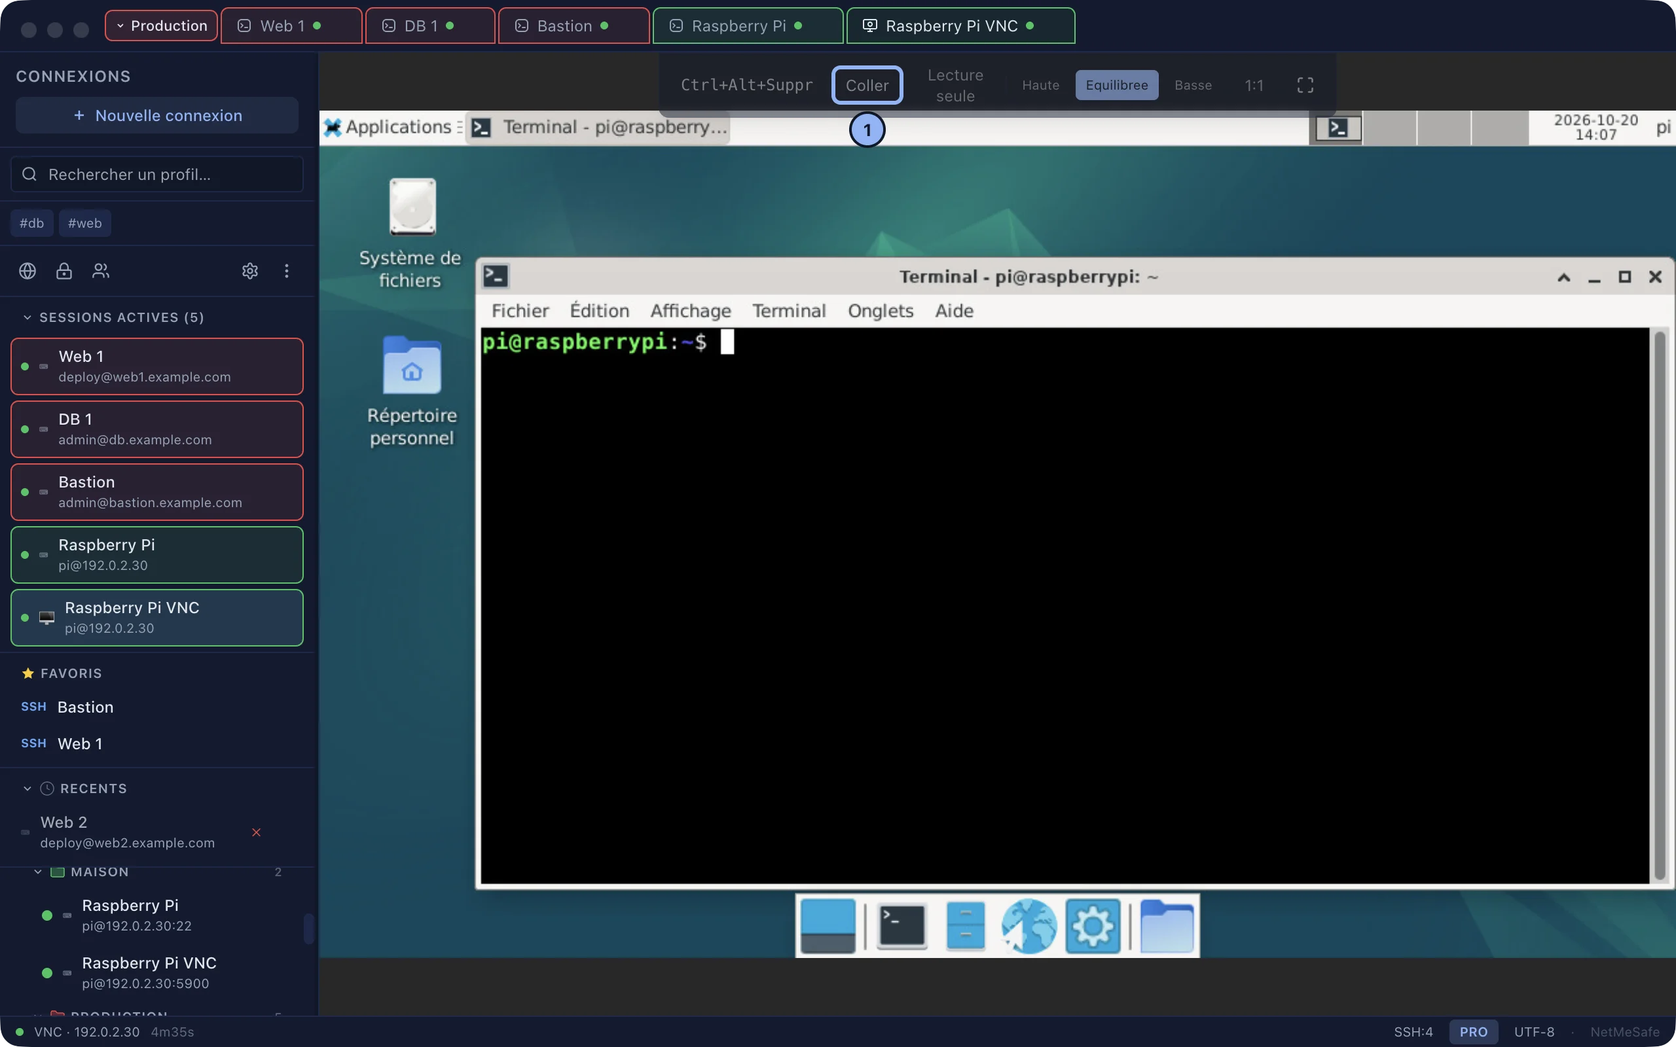Open file manager drawer icon in dock
Image resolution: width=1676 pixels, height=1047 pixels.
pyautogui.click(x=966, y=926)
